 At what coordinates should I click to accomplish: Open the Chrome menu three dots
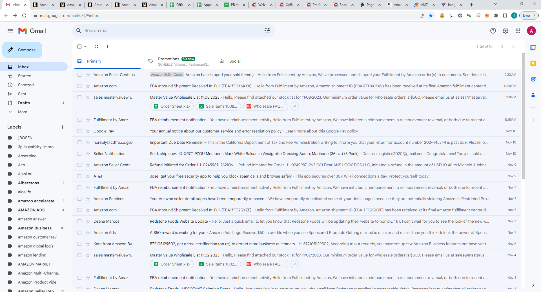coord(535,16)
